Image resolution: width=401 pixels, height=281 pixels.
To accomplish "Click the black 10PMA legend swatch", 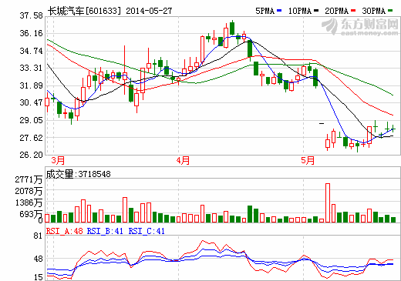I will click(316, 11).
